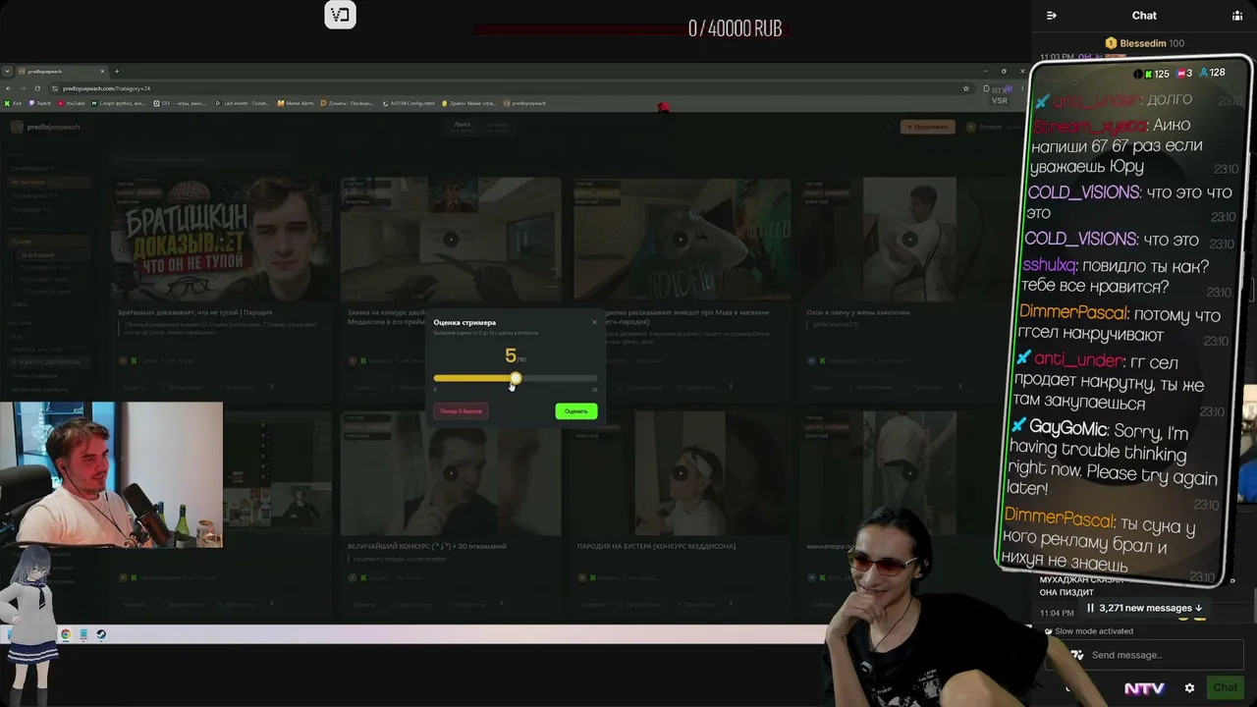Viewport: 1257px width, 707px height.
Task: Open the Twitch bookmark
Action: pyautogui.click(x=41, y=103)
